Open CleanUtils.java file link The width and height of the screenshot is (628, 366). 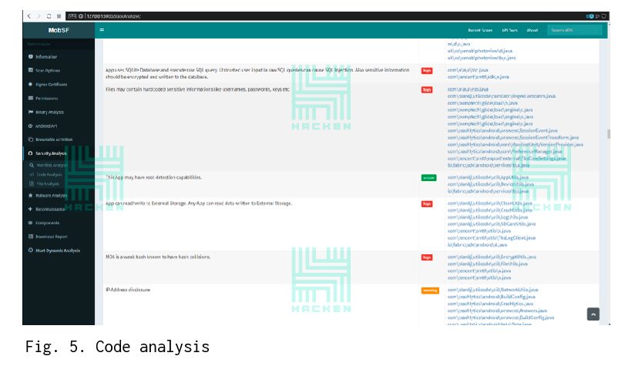click(490, 203)
